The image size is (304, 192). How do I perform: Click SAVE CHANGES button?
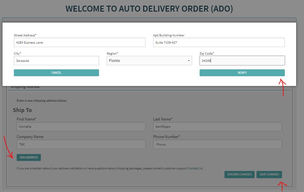[269, 174]
